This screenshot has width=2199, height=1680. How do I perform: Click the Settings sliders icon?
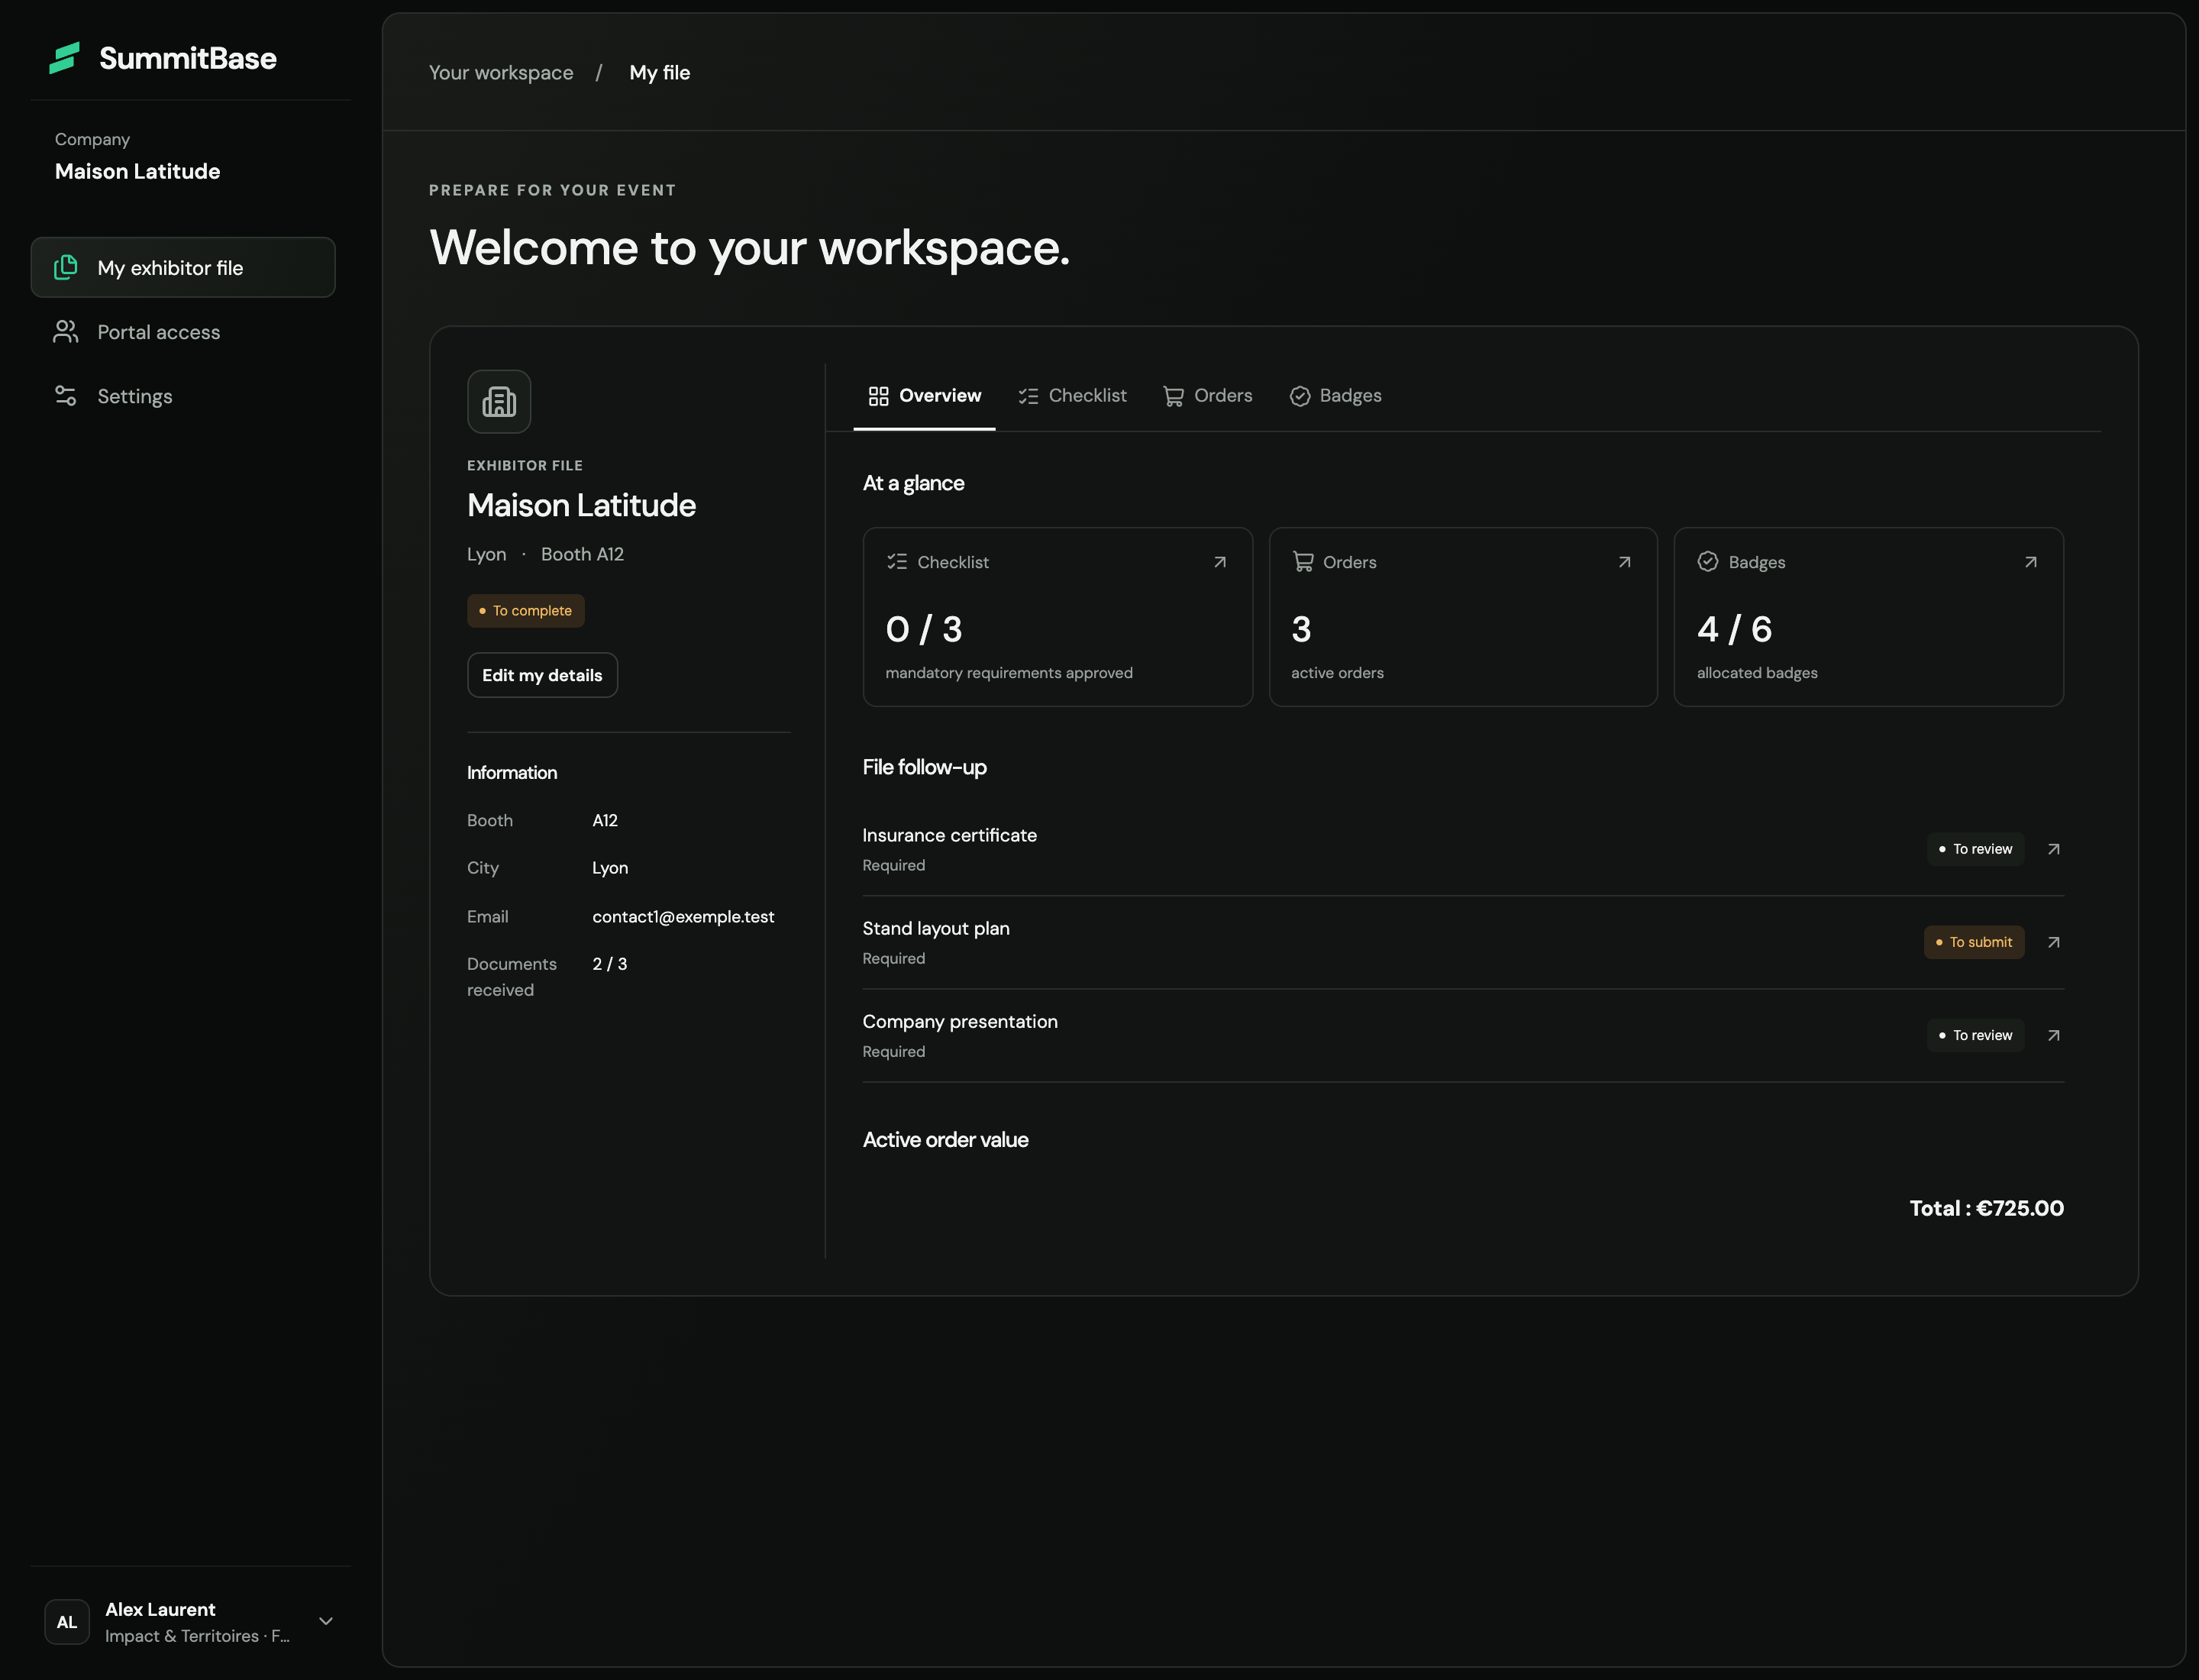pyautogui.click(x=66, y=396)
